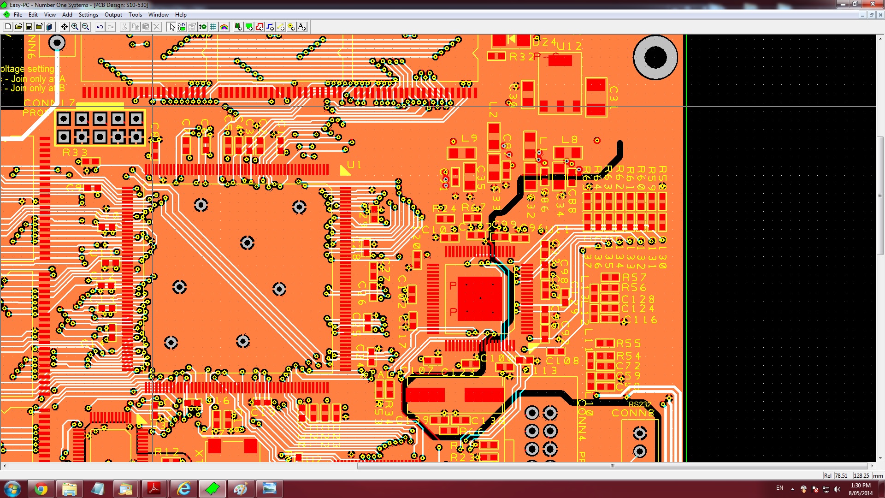Open the View menu
The width and height of the screenshot is (885, 498).
50,15
